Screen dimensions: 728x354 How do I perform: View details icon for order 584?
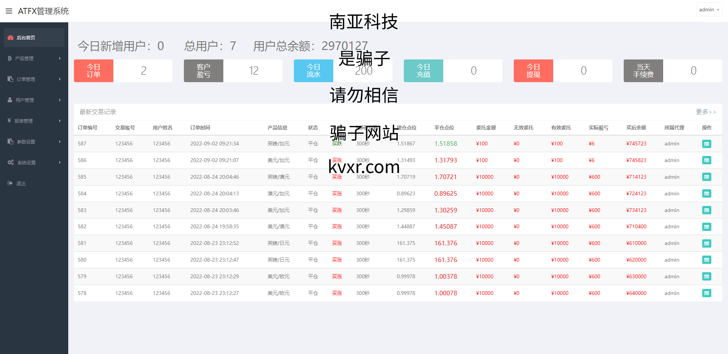pyautogui.click(x=707, y=193)
